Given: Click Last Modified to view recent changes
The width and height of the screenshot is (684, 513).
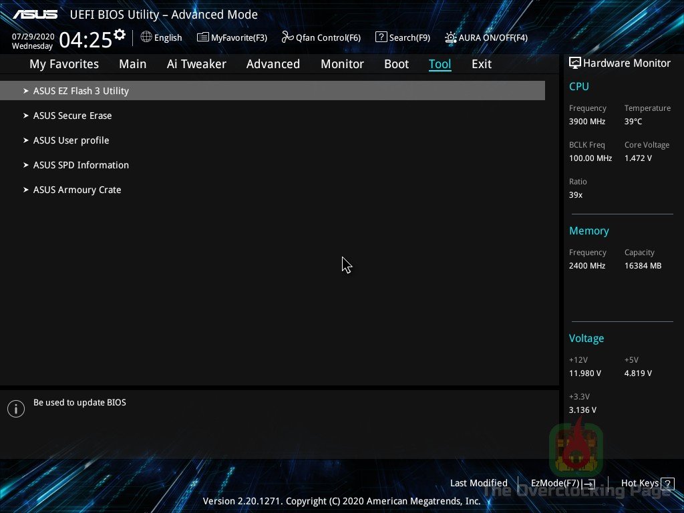Looking at the screenshot, I should click(478, 483).
